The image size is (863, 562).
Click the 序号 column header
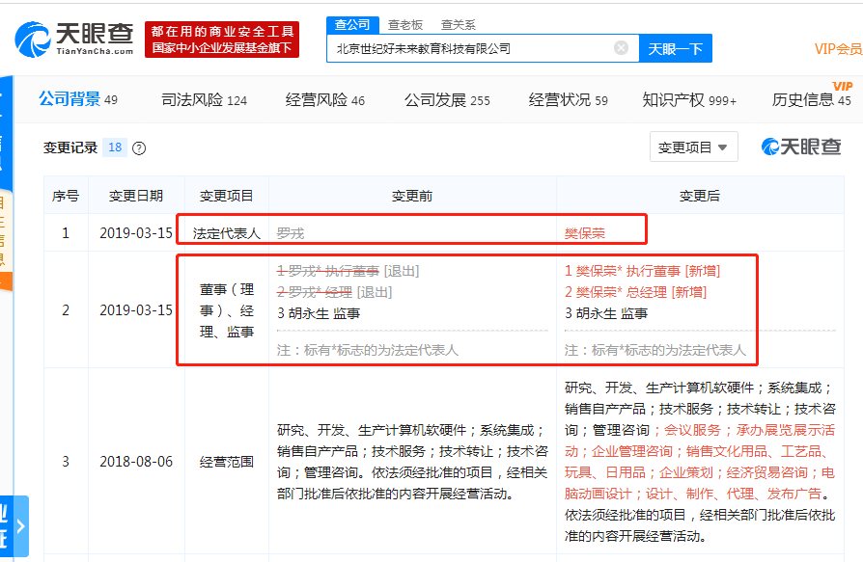[x=66, y=196]
